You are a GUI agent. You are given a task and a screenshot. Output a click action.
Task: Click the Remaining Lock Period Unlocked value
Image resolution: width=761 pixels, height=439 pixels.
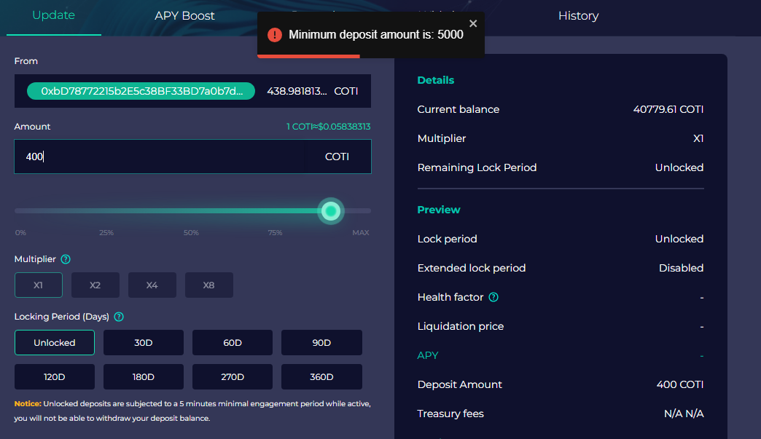[x=679, y=167]
